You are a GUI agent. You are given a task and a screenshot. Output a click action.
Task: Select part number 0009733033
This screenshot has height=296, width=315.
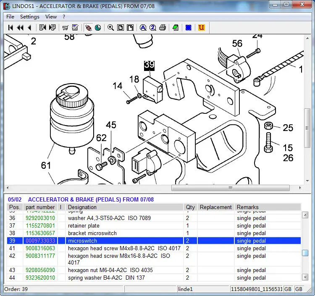tap(40, 241)
